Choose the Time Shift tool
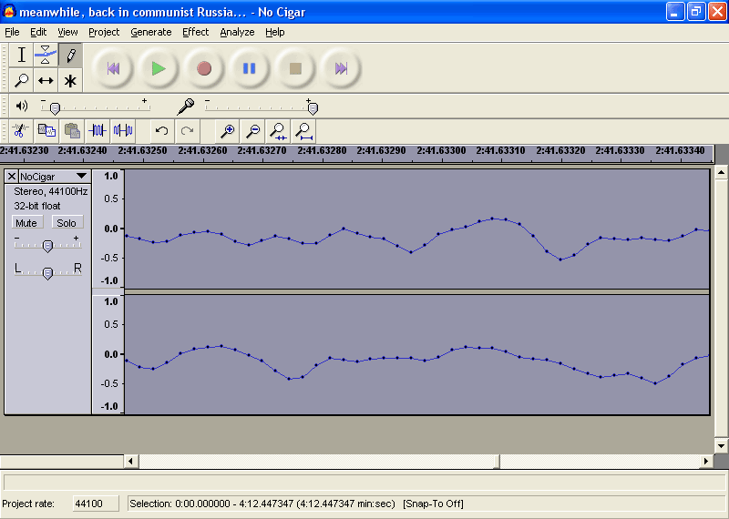The width and height of the screenshot is (729, 519). [x=46, y=80]
